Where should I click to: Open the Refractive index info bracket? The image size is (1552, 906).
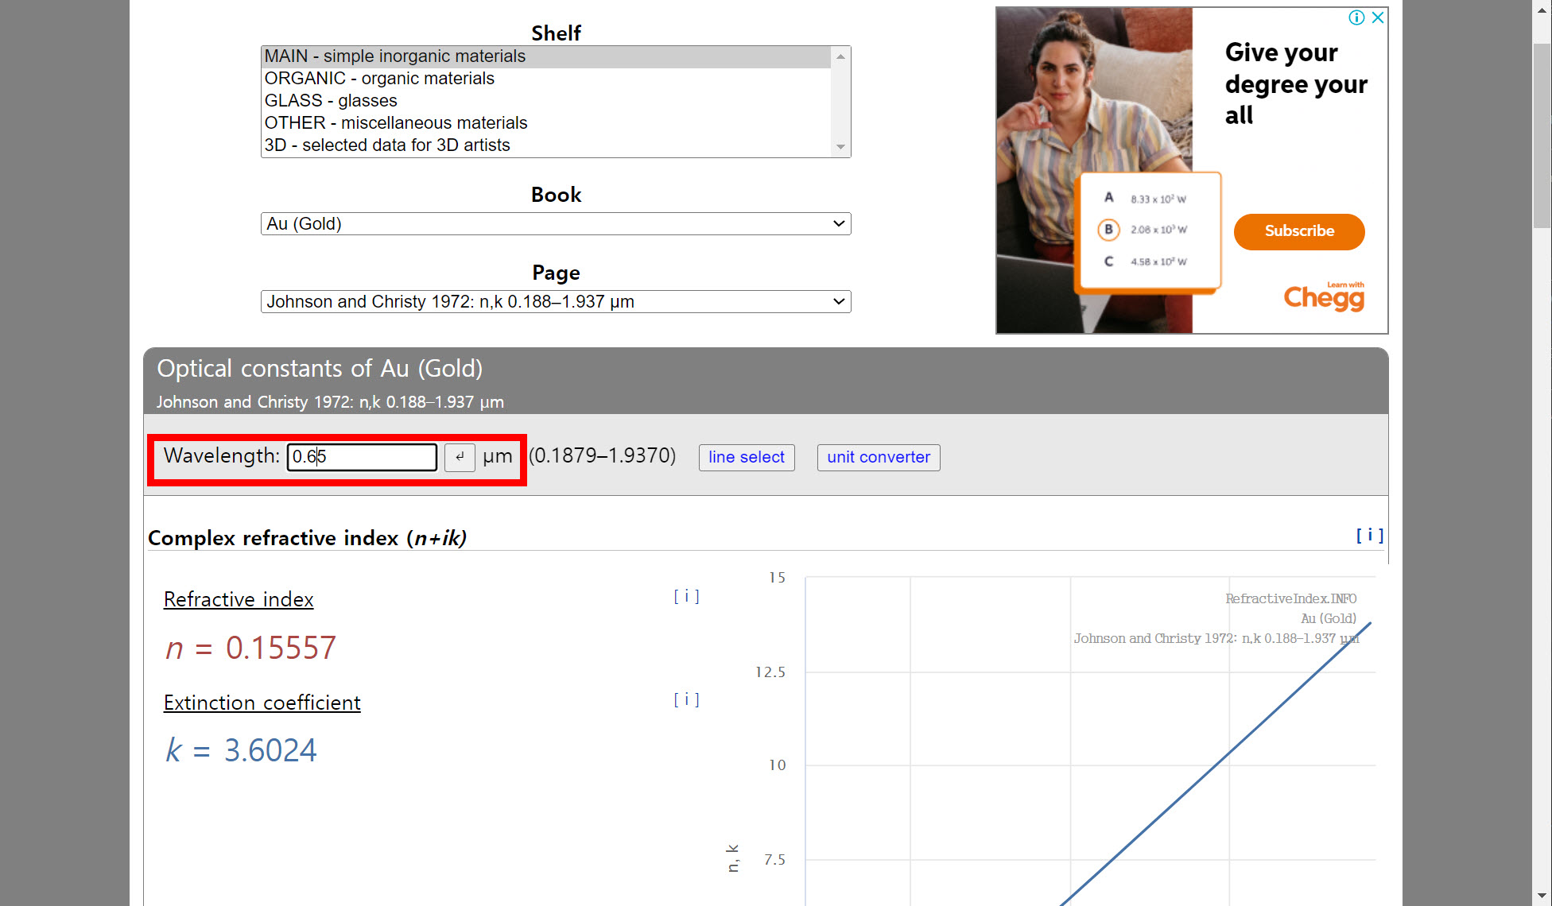686,596
